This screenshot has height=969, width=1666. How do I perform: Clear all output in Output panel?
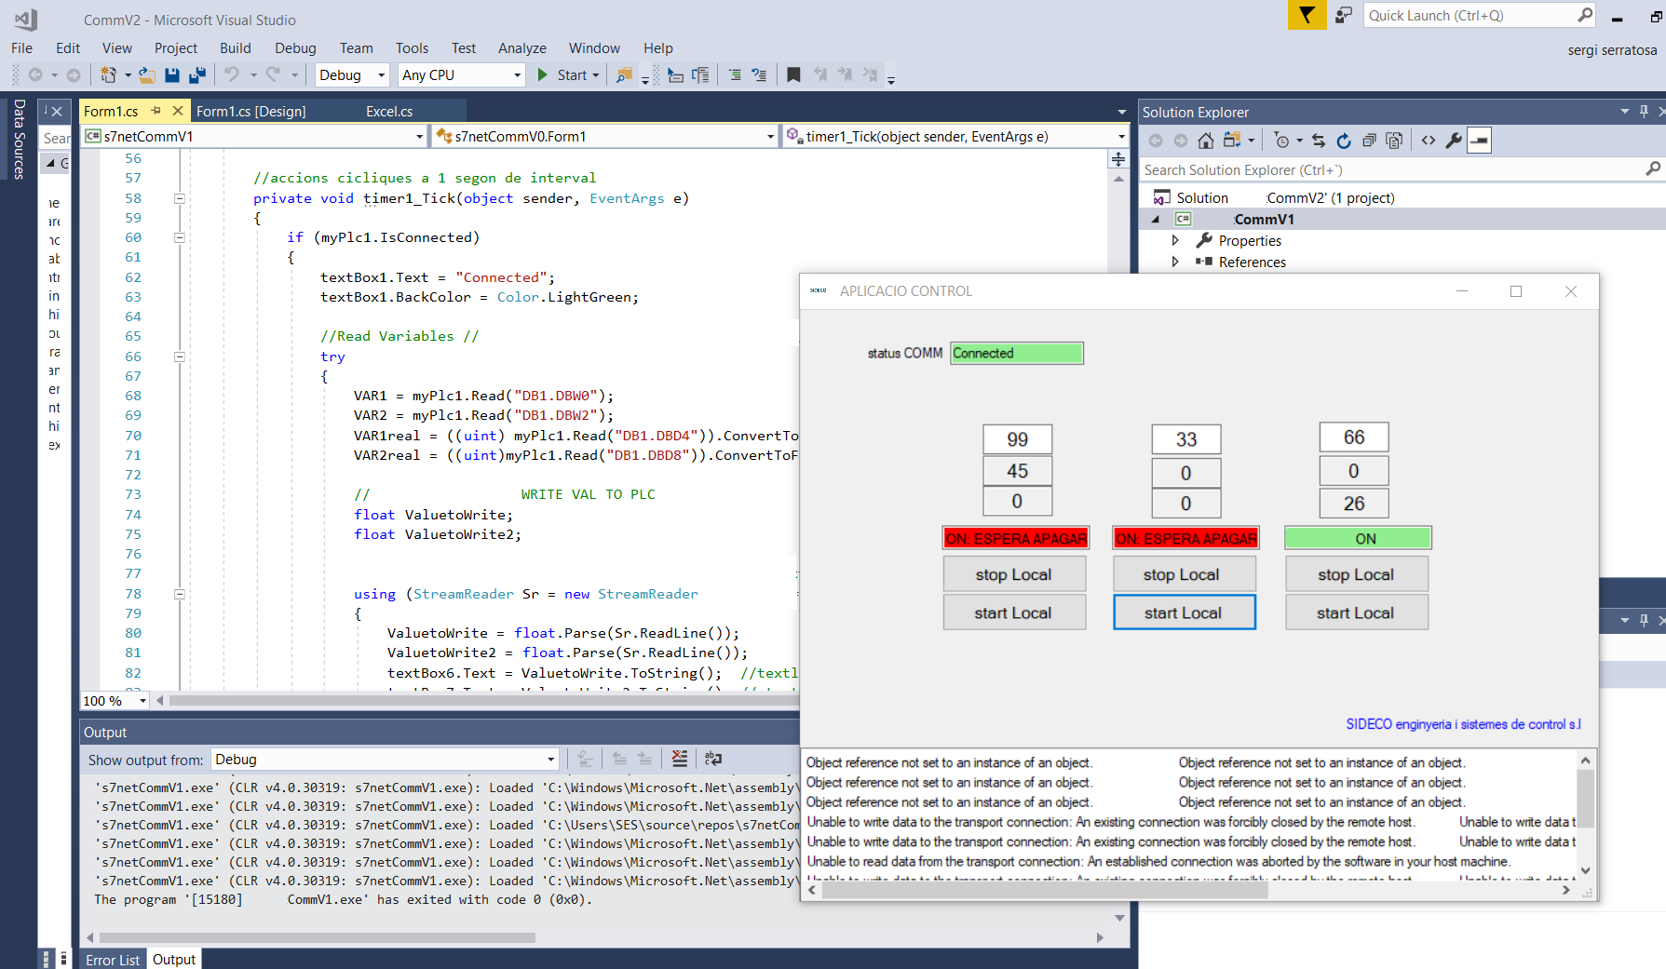pyautogui.click(x=680, y=760)
